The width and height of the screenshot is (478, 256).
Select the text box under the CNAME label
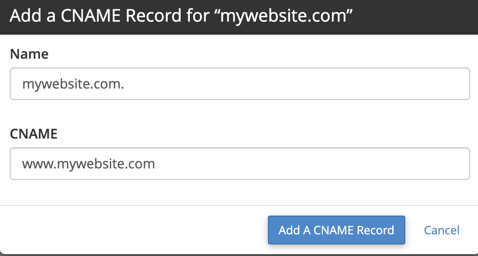239,164
